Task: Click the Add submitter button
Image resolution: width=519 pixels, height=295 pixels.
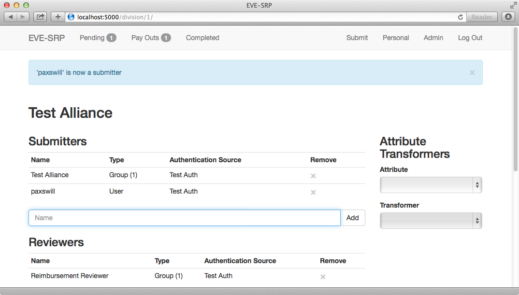Action: pyautogui.click(x=352, y=218)
